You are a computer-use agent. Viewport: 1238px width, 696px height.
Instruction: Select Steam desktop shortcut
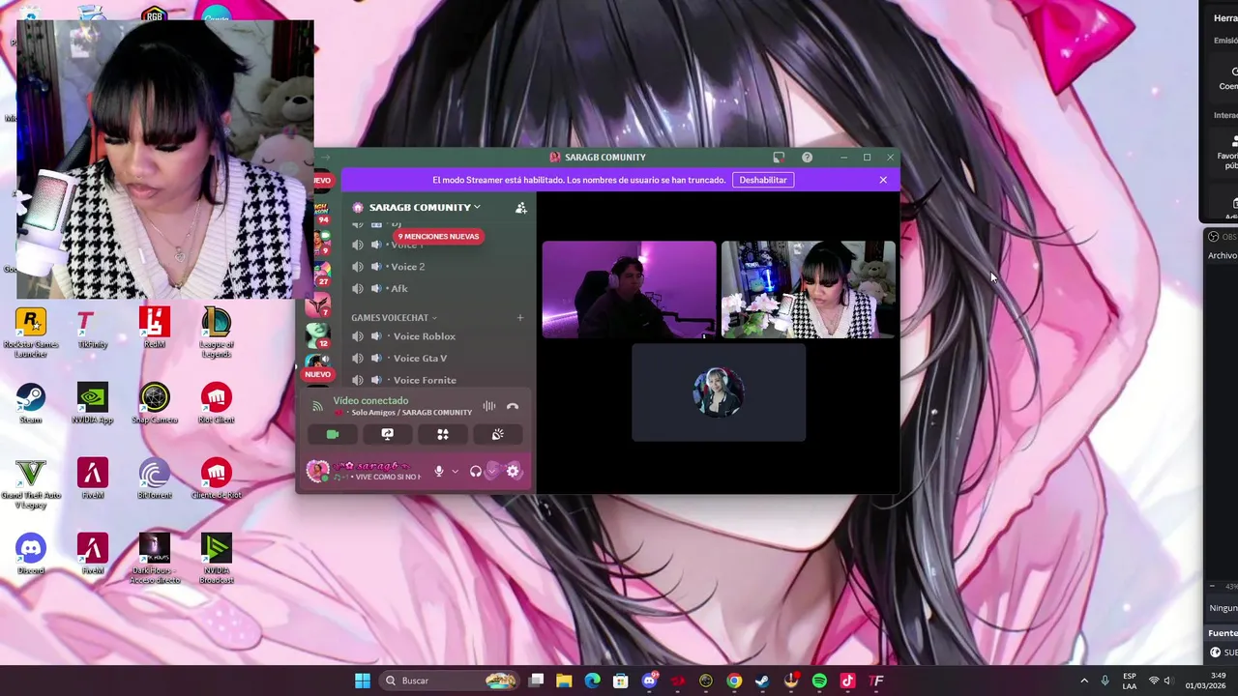(x=30, y=403)
